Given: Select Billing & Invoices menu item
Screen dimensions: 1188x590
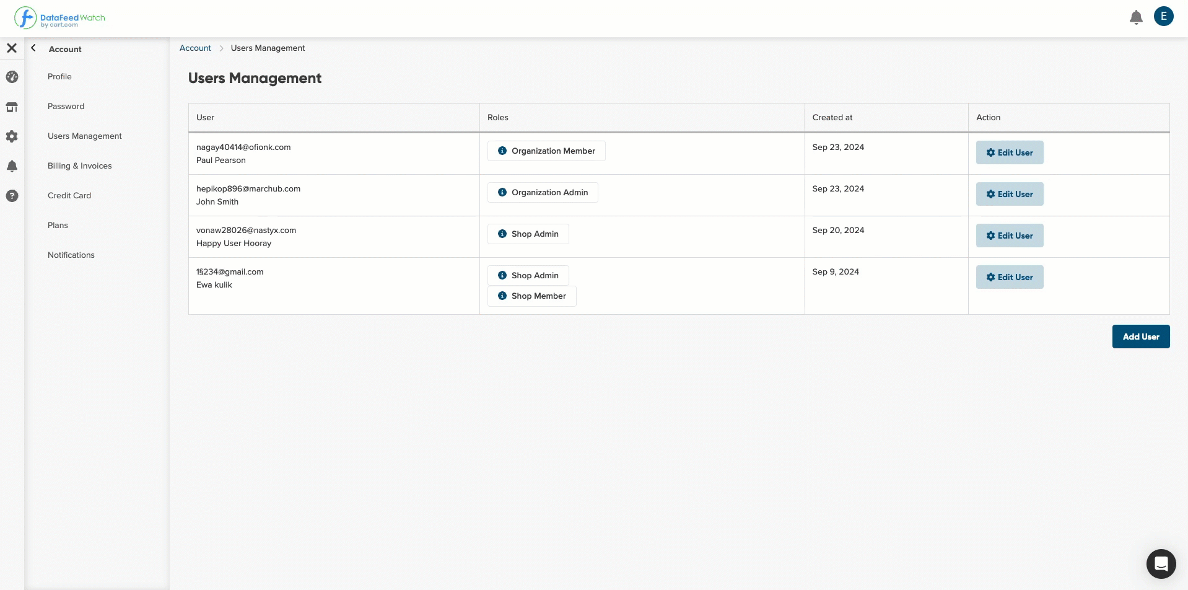Looking at the screenshot, I should 80,165.
